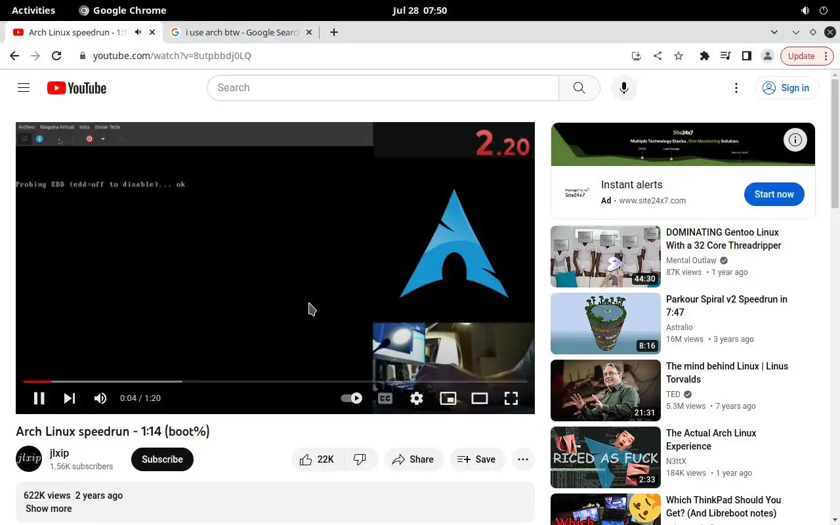Open Which ThinkPad Should You Get title
The width and height of the screenshot is (840, 525).
723,507
